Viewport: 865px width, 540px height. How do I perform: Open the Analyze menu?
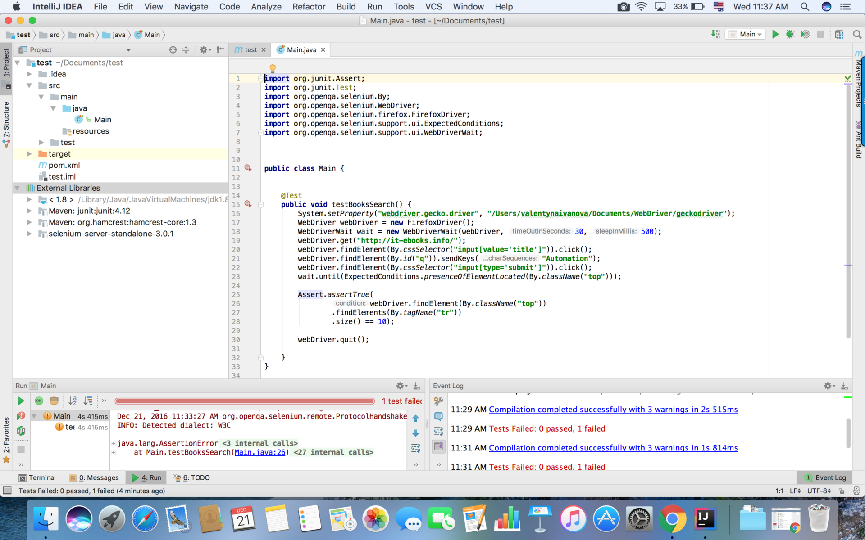coord(266,7)
